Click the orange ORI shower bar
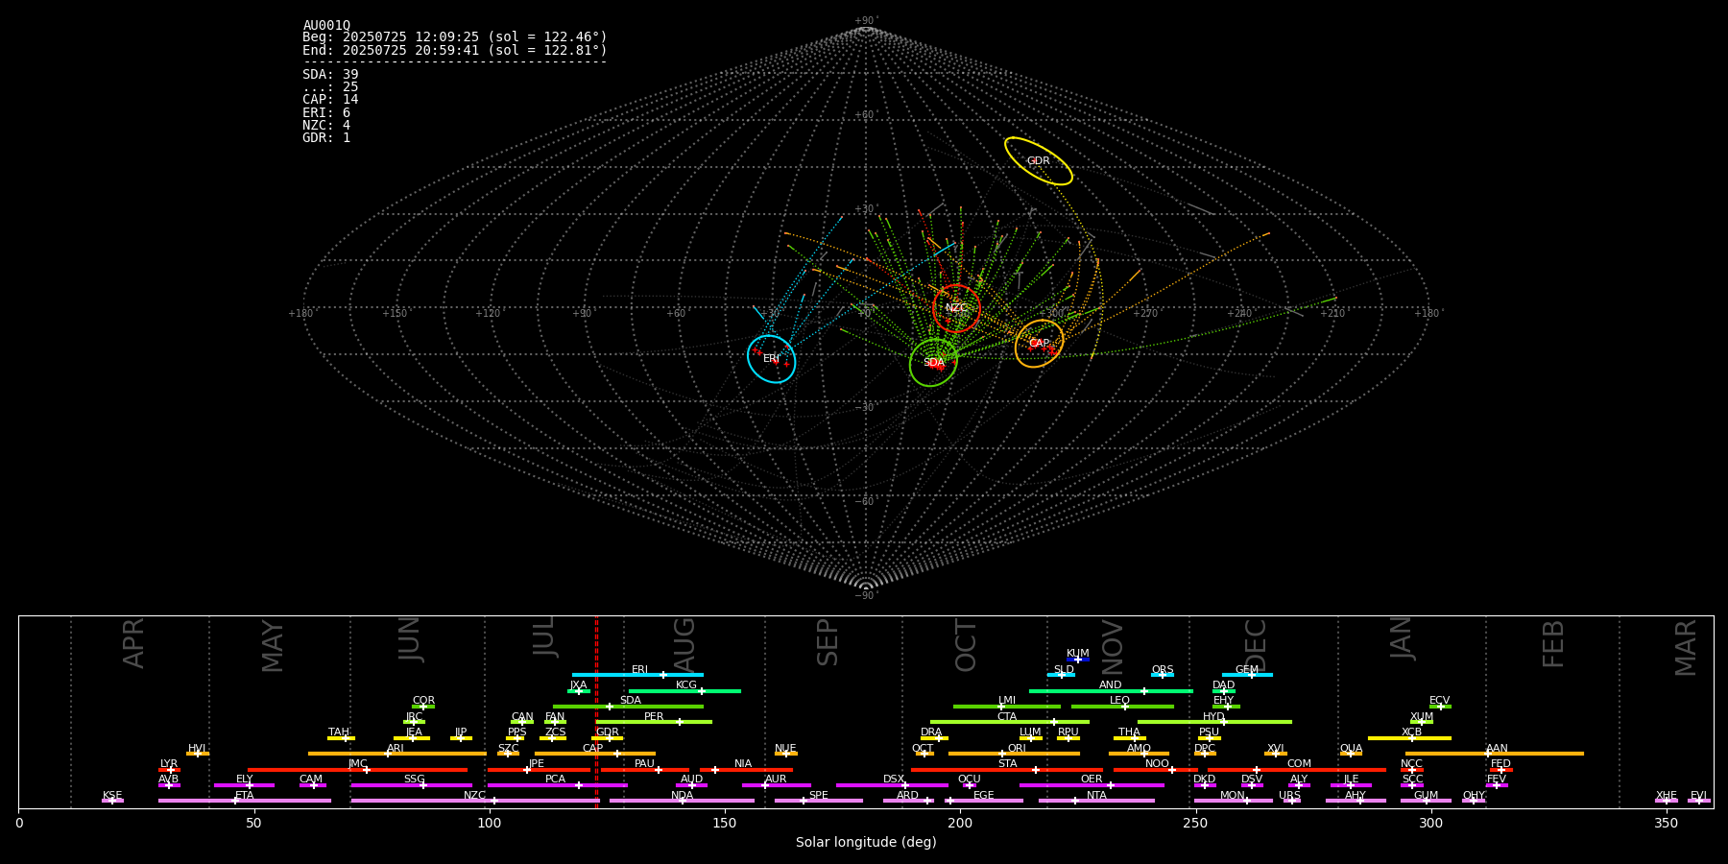 click(x=1014, y=754)
